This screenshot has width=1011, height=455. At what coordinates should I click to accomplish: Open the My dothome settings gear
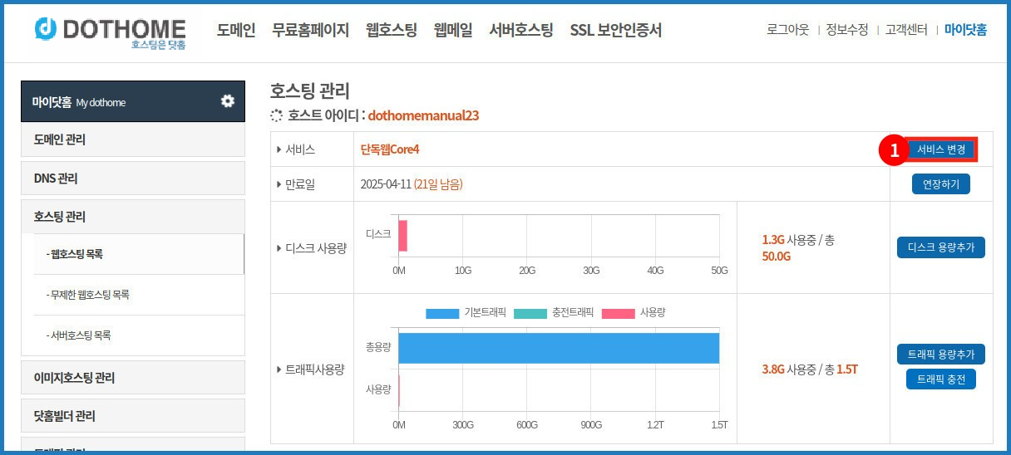click(227, 101)
